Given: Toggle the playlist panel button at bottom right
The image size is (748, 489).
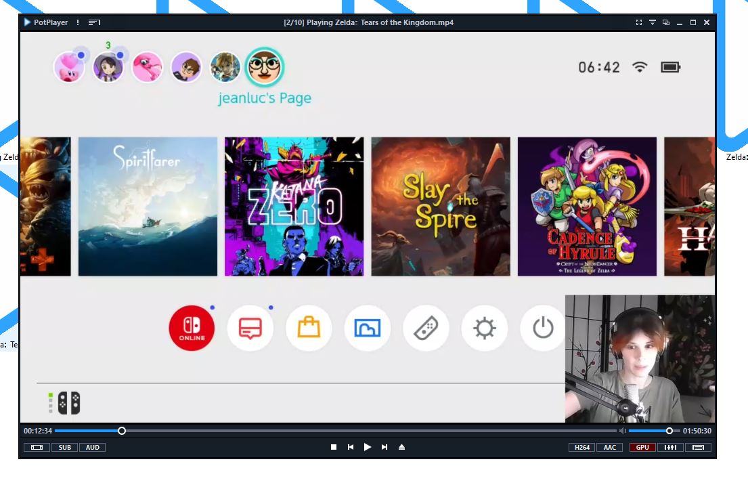Looking at the screenshot, I should (699, 448).
